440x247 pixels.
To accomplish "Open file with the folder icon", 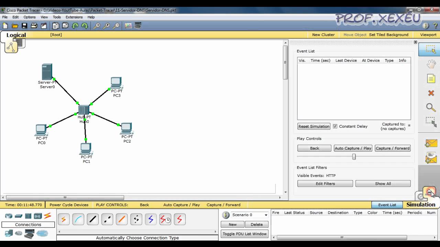I will tap(15, 26).
